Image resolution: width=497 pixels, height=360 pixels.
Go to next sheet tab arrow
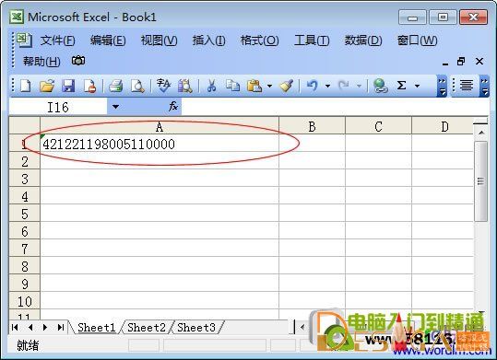pos(45,328)
